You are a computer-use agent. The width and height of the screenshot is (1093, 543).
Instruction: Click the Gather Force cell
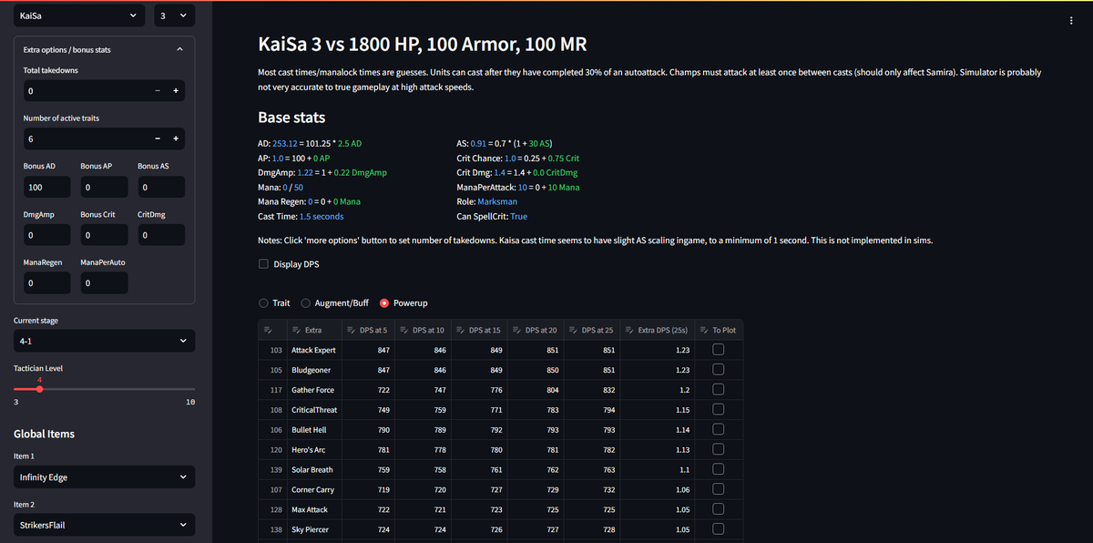312,390
